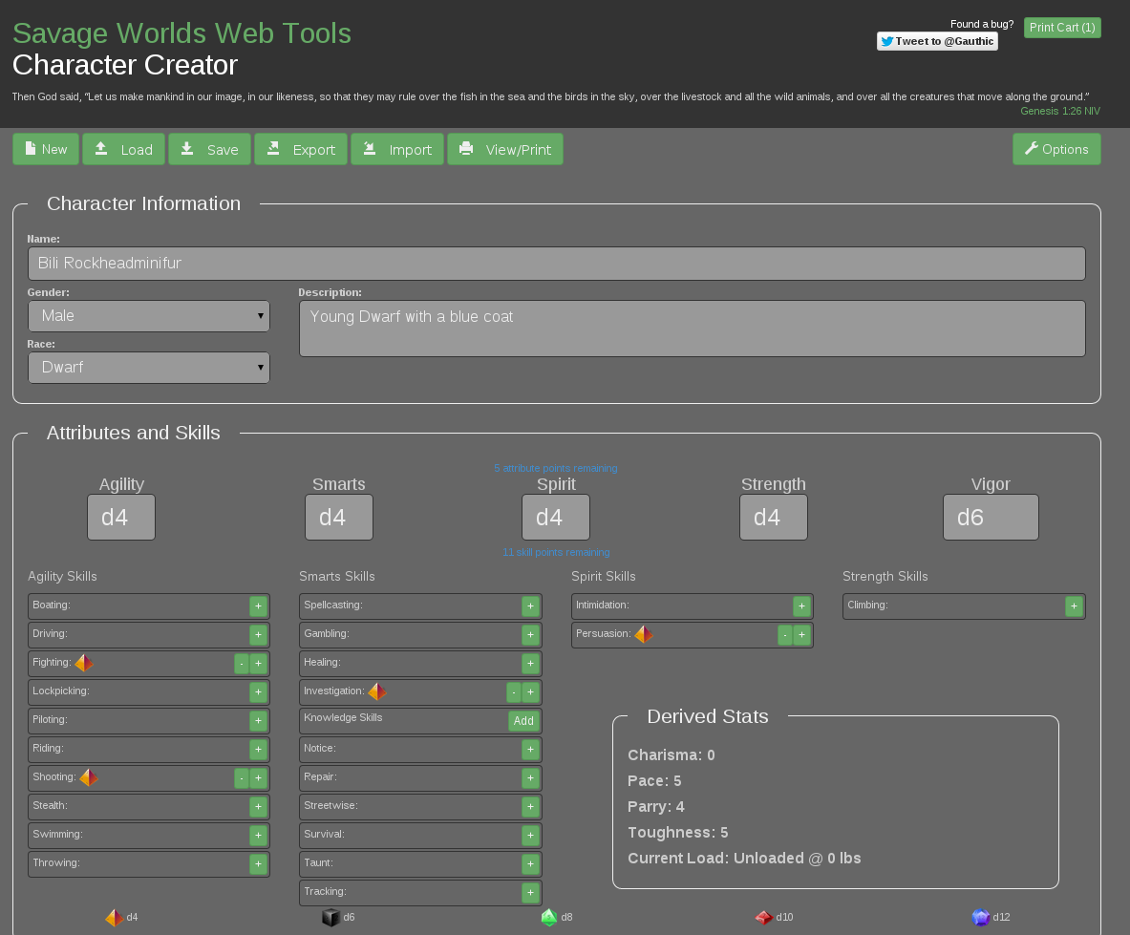The width and height of the screenshot is (1130, 935).
Task: Click the purple d12 legend die icon
Action: 981,918
